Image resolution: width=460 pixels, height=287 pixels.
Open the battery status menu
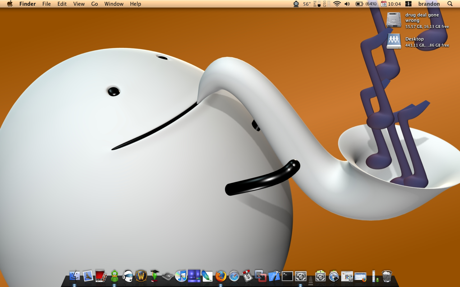point(359,4)
